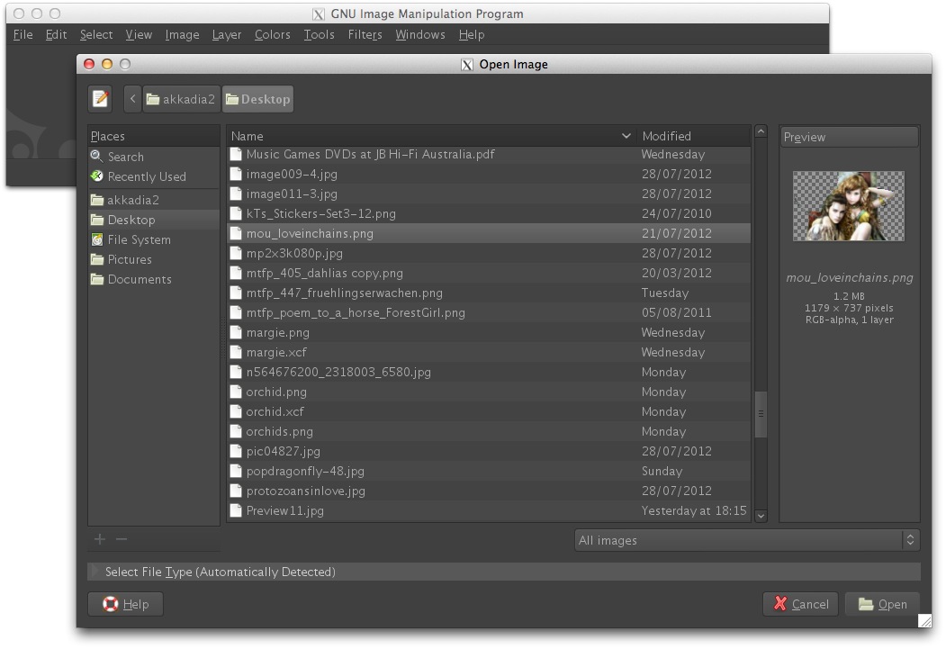
Task: Open Select menu in GIMP window
Action: 96,34
